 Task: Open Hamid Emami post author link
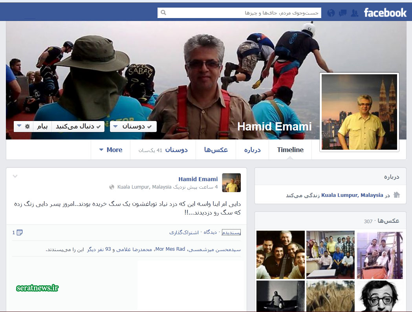coord(198,179)
